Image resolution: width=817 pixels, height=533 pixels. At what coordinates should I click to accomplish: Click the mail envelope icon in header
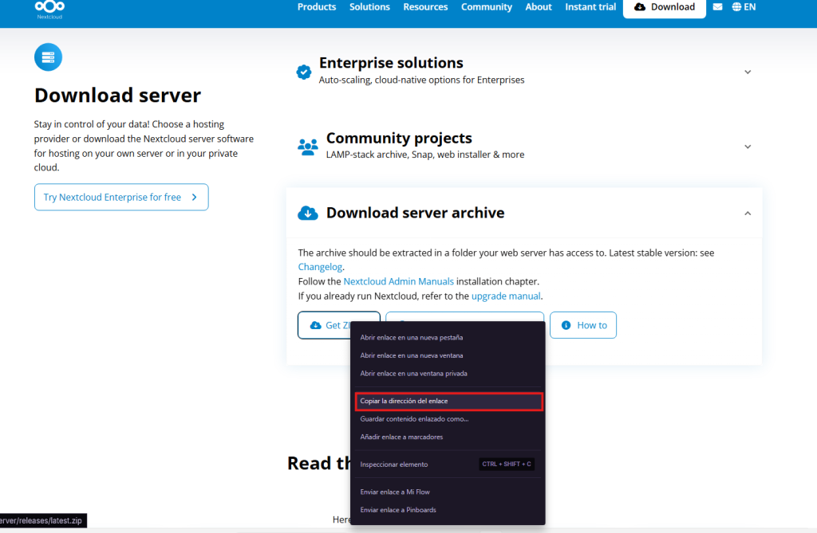tap(717, 7)
